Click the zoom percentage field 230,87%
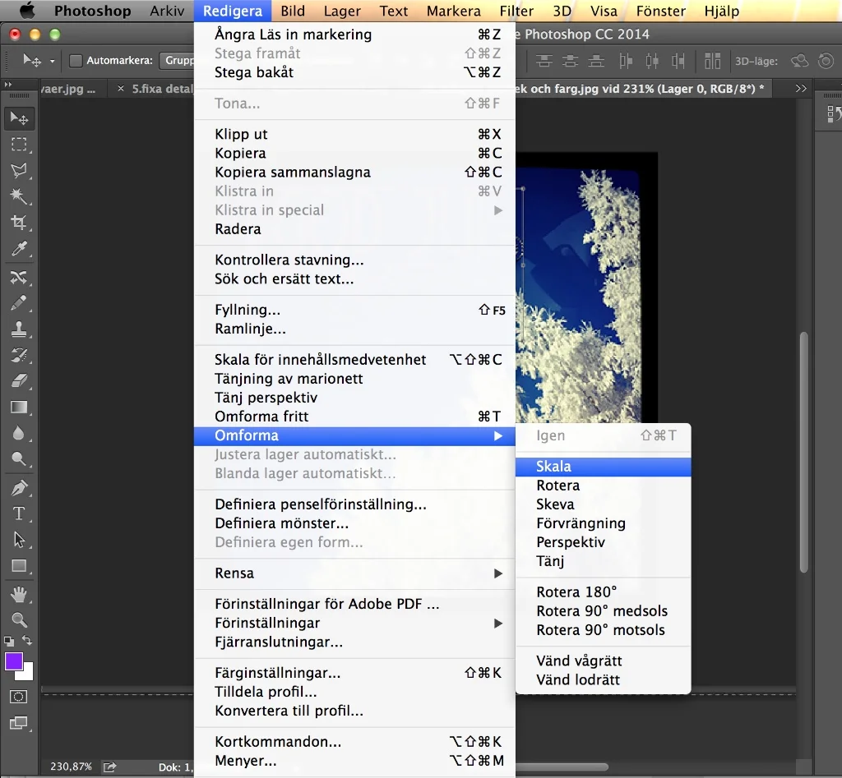Viewport: 842px width, 778px height. (x=71, y=766)
